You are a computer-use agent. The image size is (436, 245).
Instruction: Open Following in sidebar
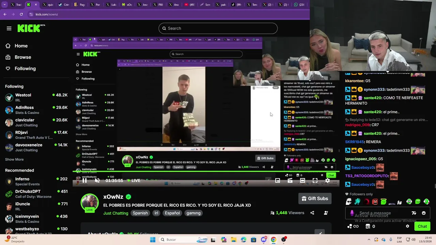point(25,68)
